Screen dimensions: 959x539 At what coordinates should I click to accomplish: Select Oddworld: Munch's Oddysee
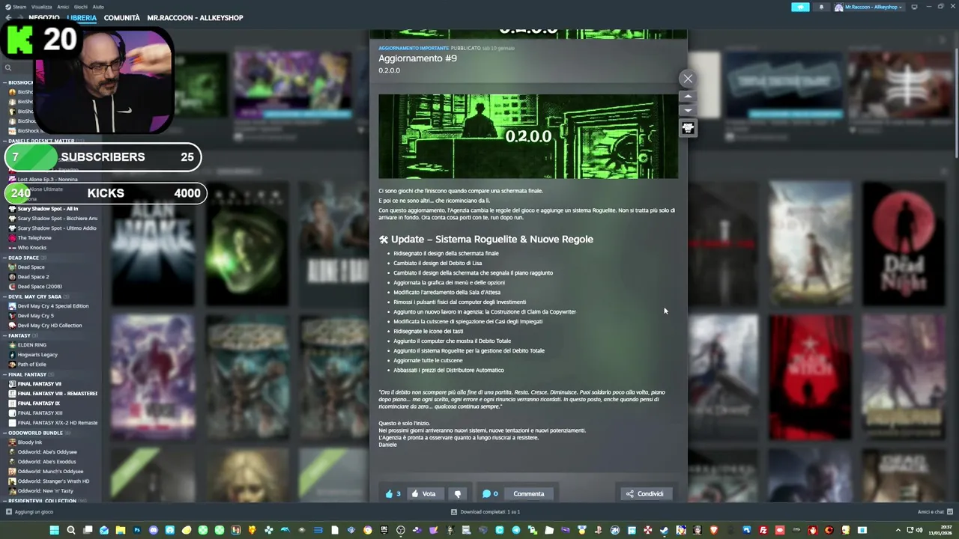[x=50, y=472]
